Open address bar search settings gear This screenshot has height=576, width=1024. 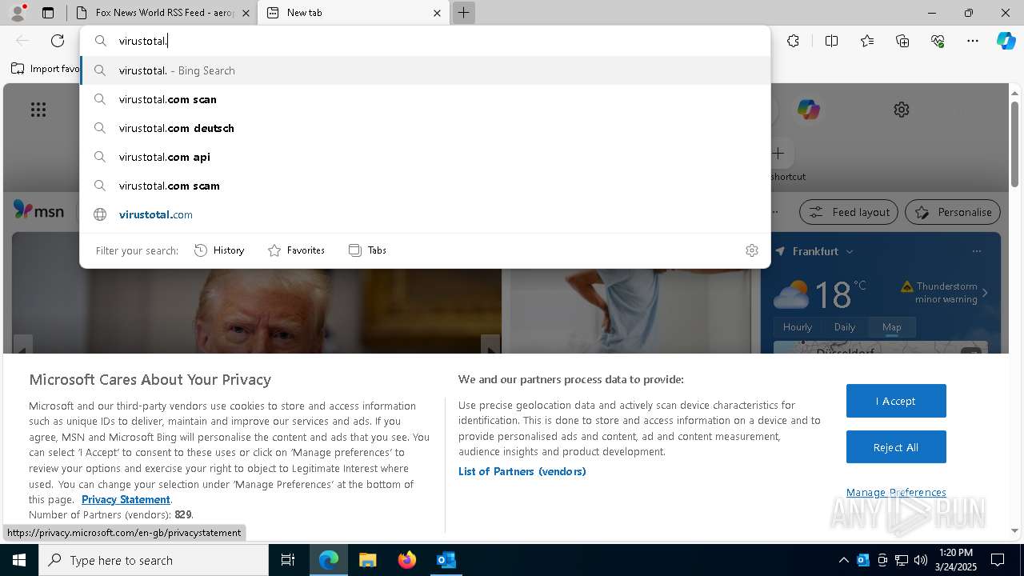752,250
